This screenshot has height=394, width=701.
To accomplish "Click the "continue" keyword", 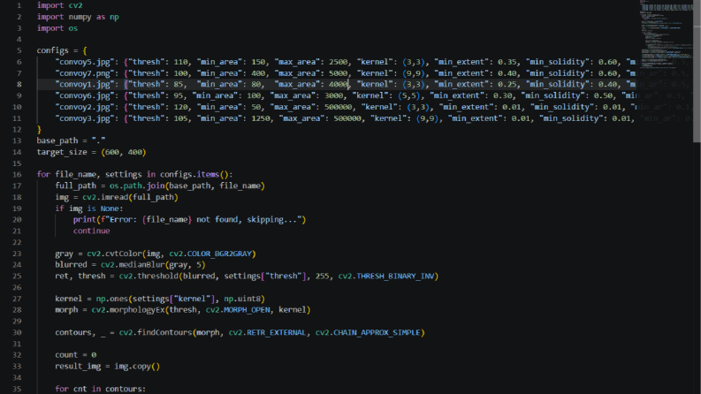I will pos(92,231).
